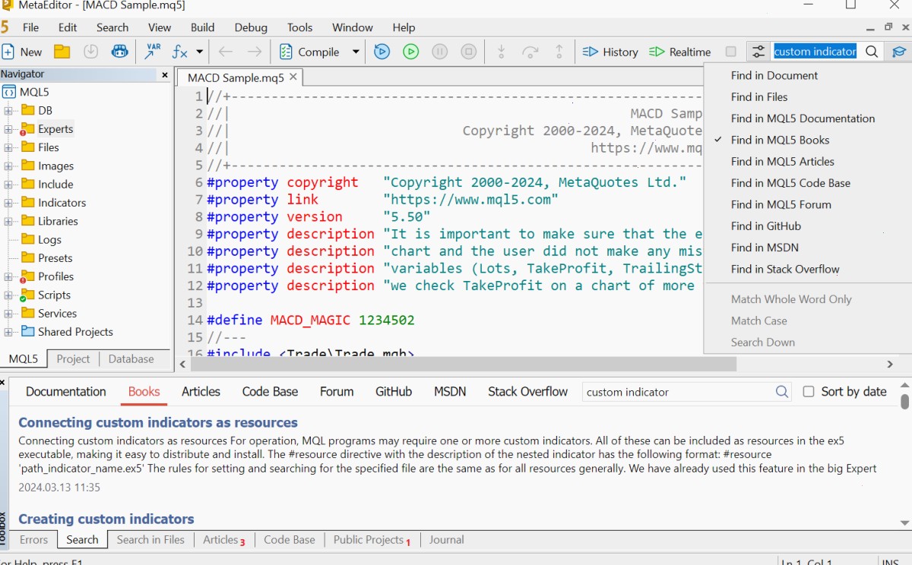Image resolution: width=912 pixels, height=565 pixels.
Task: Open the dropdown arrow next to fx
Action: [200, 52]
